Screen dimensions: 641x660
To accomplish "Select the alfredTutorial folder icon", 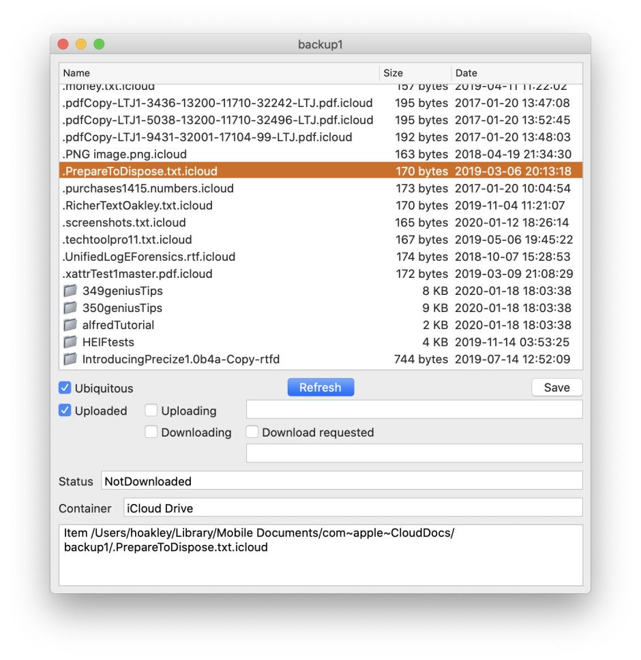I will coord(70,325).
